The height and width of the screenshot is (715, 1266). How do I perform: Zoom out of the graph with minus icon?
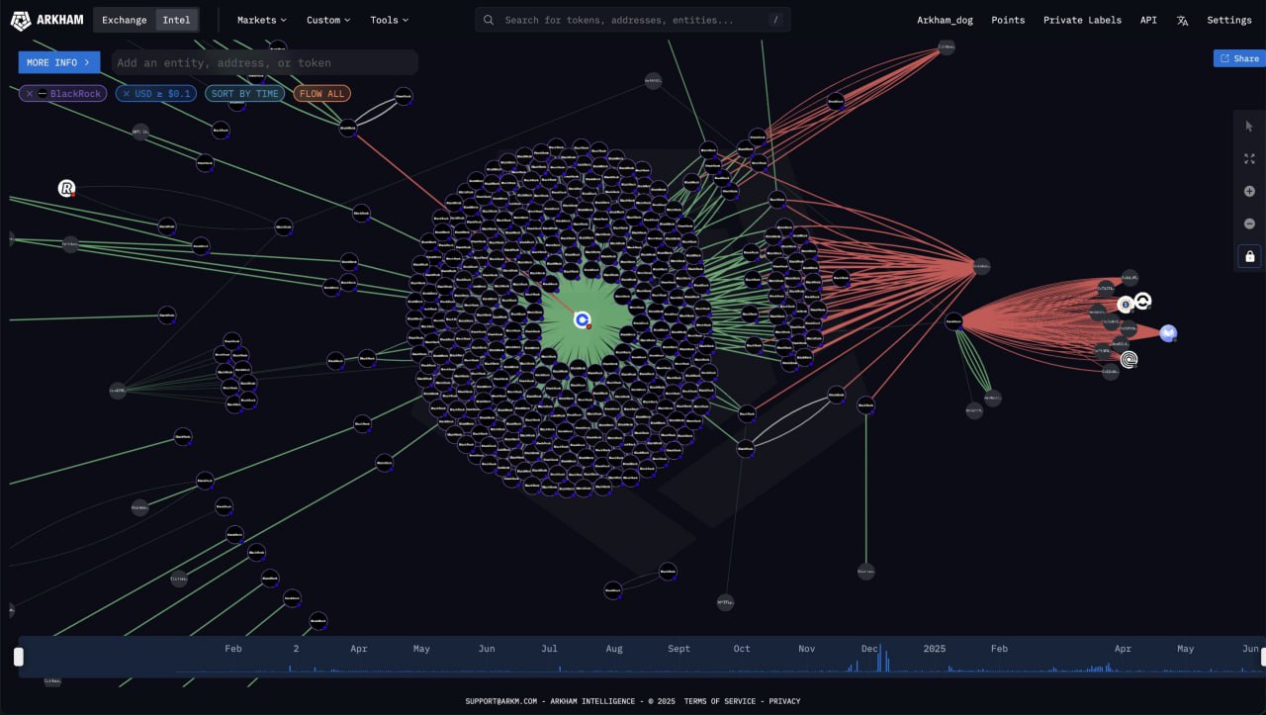(1249, 223)
